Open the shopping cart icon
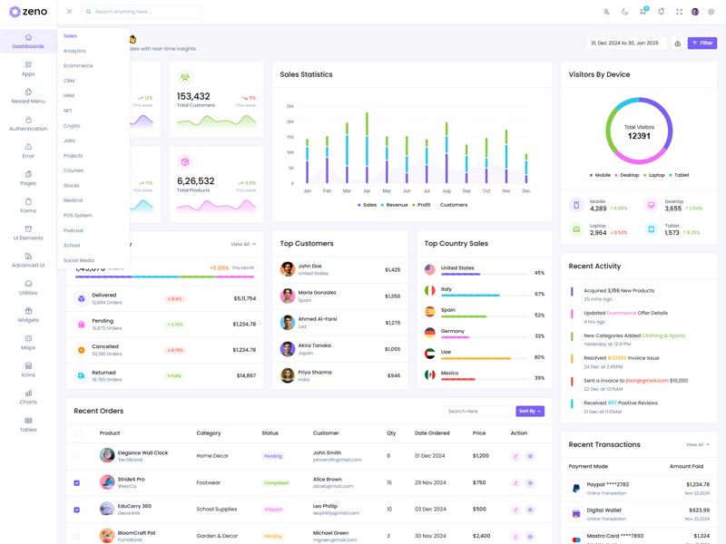The height and width of the screenshot is (544, 726). (x=643, y=12)
